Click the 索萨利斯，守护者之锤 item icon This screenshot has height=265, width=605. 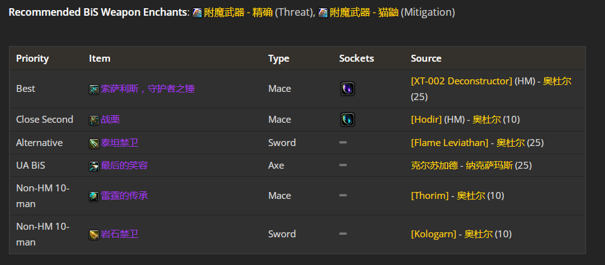click(x=94, y=89)
